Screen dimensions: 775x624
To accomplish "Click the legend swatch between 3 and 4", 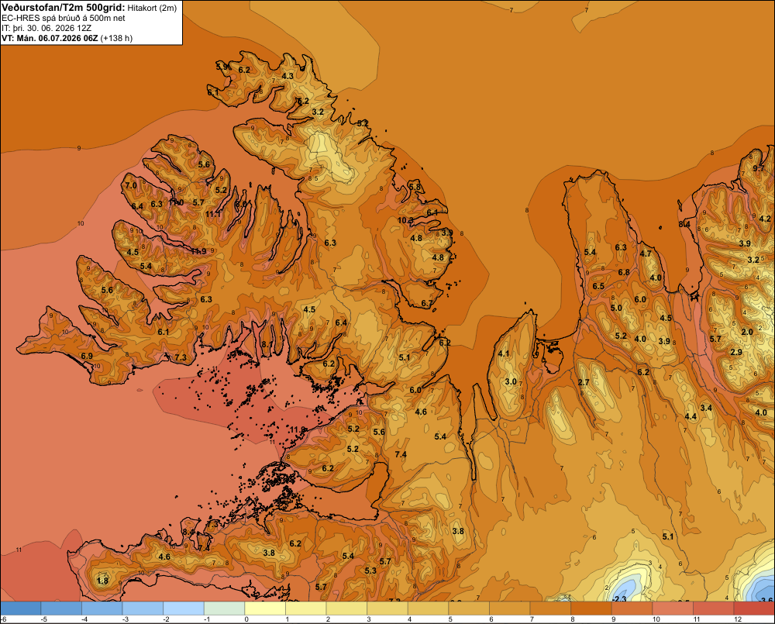I will [387, 608].
